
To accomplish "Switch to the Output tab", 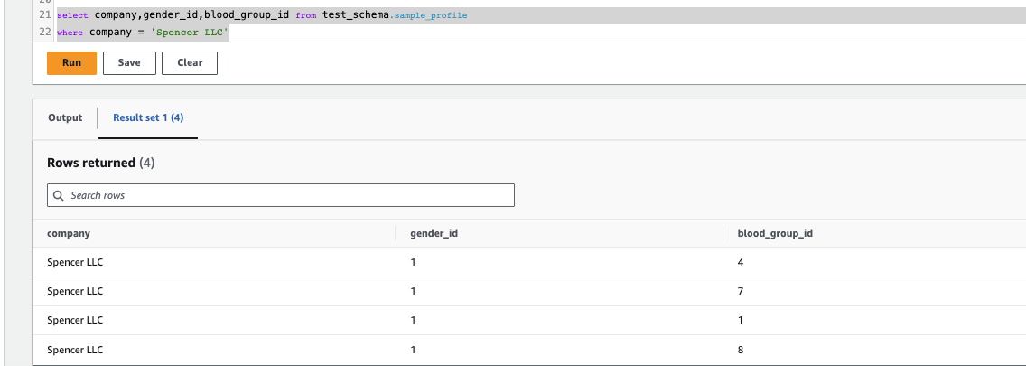I will [x=65, y=117].
